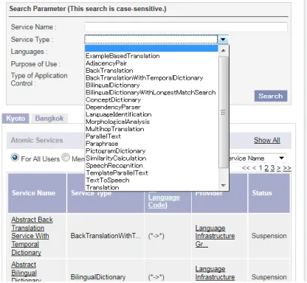The width and height of the screenshot is (307, 283).
Task: Select BilingualDictionaryWithLongestMatchSearch option
Action: pos(151,92)
